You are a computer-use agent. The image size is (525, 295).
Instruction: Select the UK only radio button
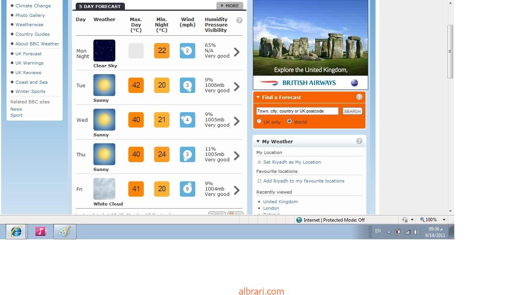[x=259, y=121]
